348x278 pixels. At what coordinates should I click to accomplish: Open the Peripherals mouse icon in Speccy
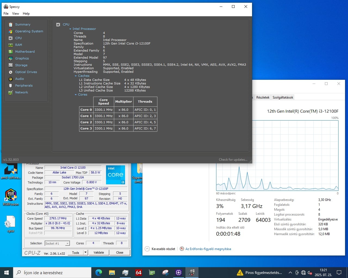[11, 86]
